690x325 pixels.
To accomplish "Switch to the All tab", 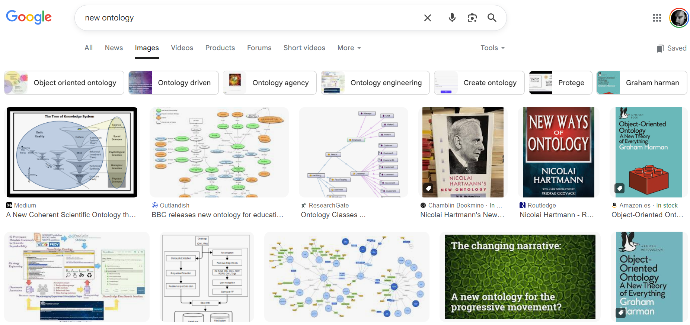I will click(89, 48).
